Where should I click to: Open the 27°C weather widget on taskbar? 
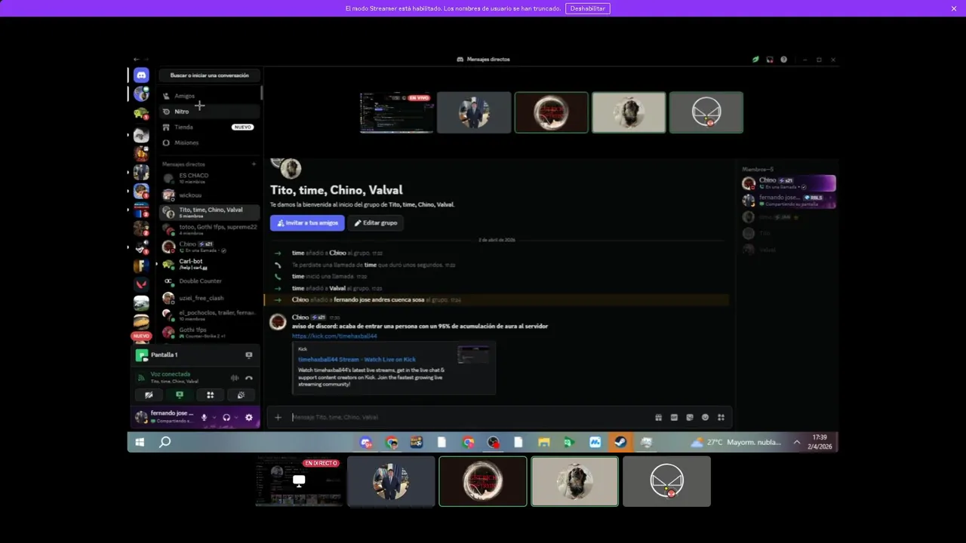(737, 443)
